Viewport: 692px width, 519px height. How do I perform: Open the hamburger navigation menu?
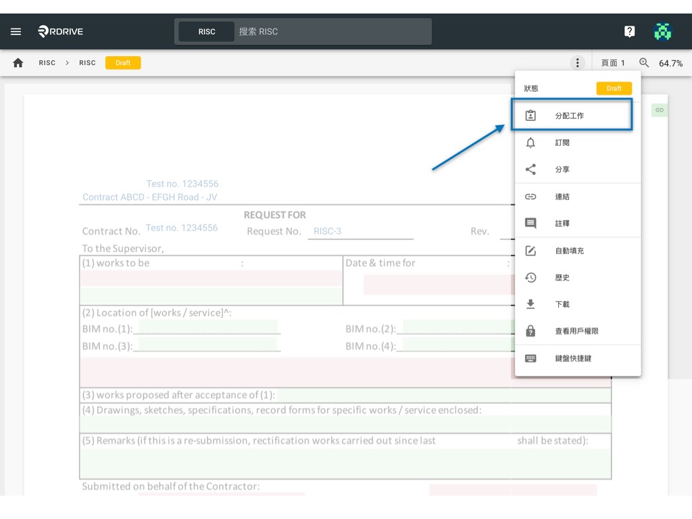tap(16, 31)
